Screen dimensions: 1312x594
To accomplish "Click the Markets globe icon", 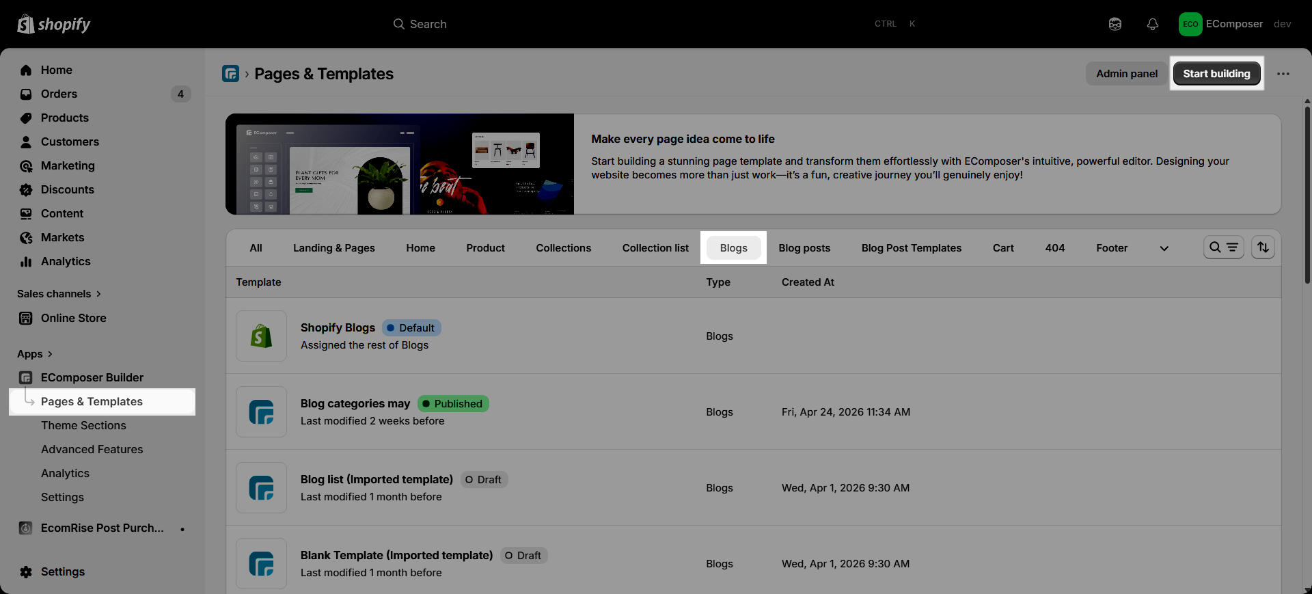I will [26, 237].
